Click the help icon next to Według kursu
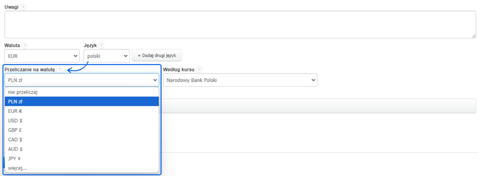 tap(199, 70)
